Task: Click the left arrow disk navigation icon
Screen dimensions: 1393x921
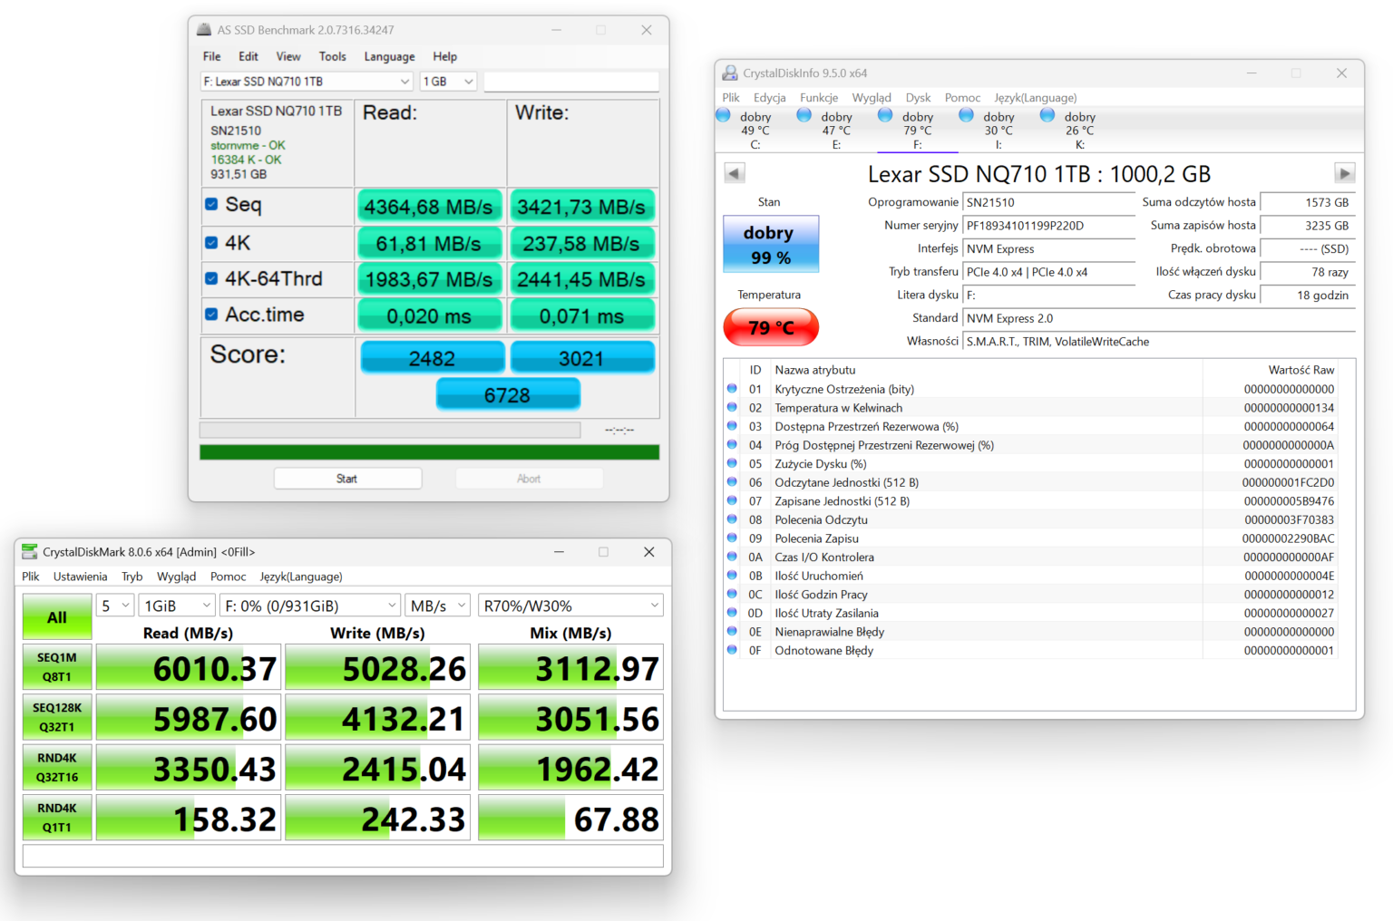Action: [x=734, y=172]
